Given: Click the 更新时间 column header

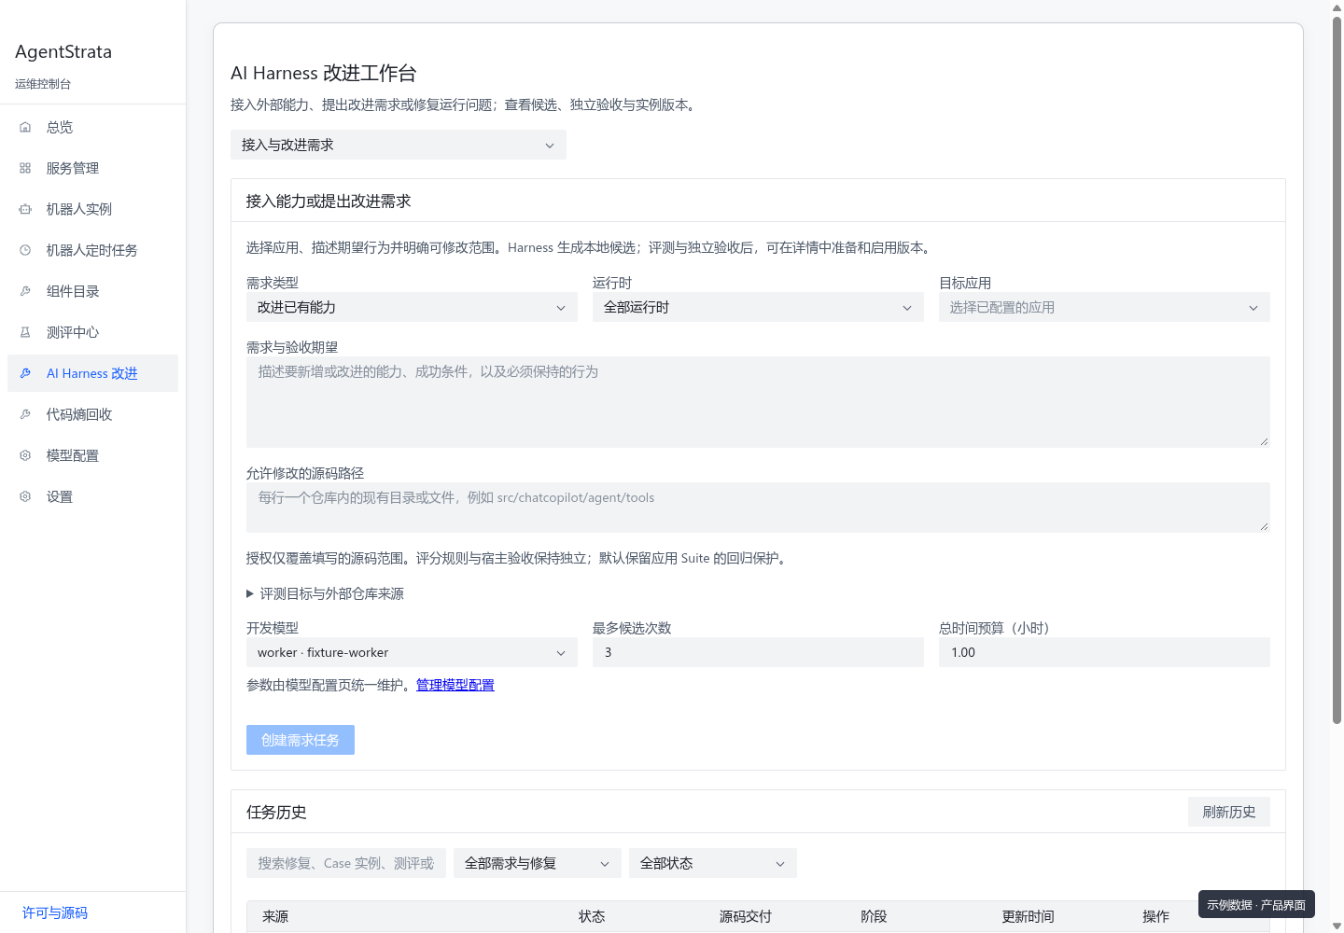Looking at the screenshot, I should [1028, 916].
